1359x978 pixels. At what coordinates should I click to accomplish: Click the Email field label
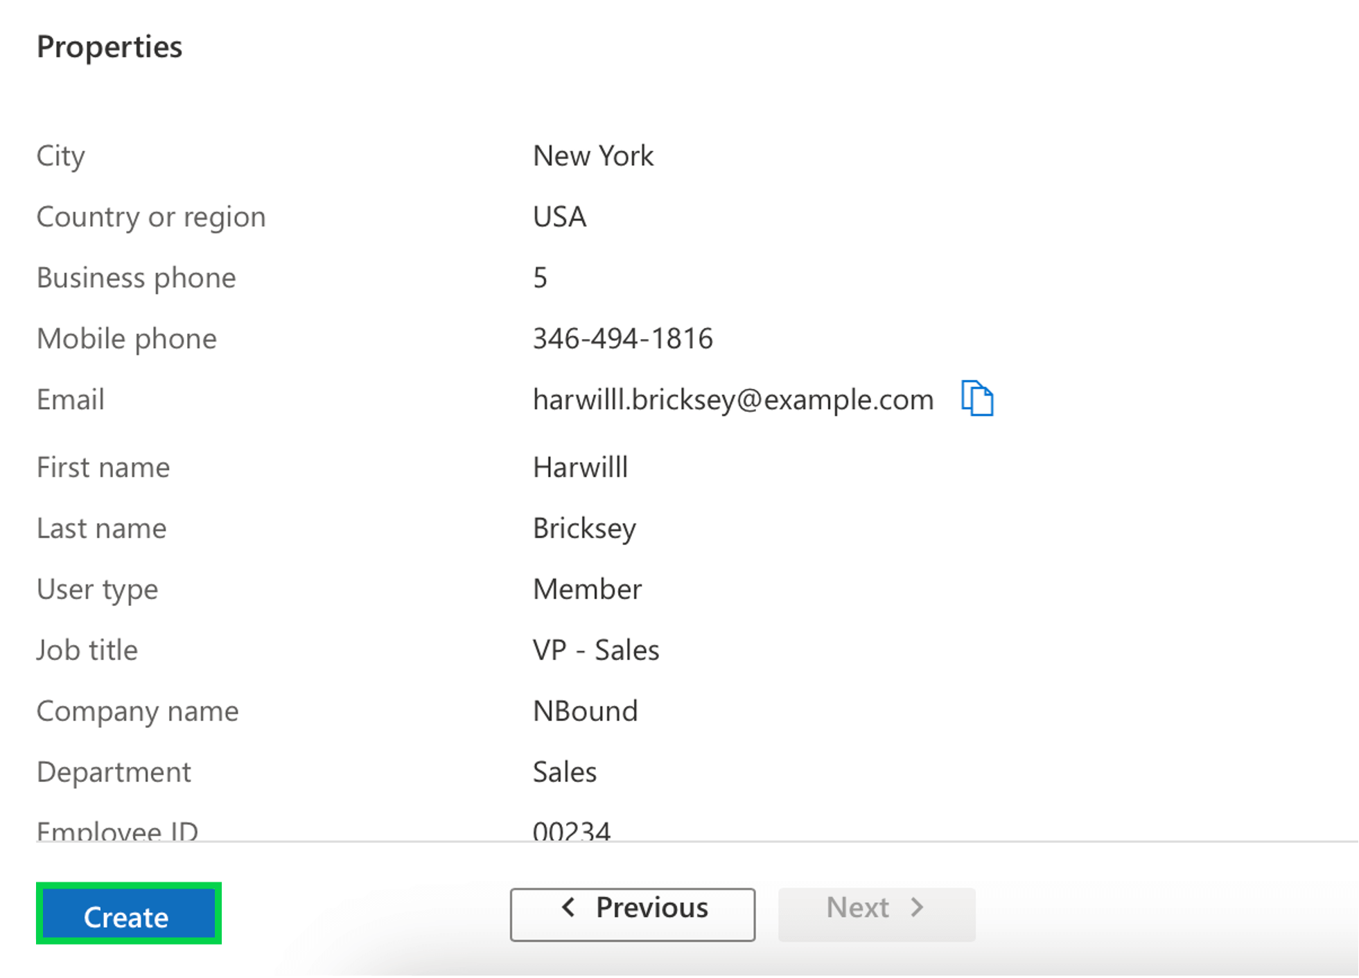(69, 399)
